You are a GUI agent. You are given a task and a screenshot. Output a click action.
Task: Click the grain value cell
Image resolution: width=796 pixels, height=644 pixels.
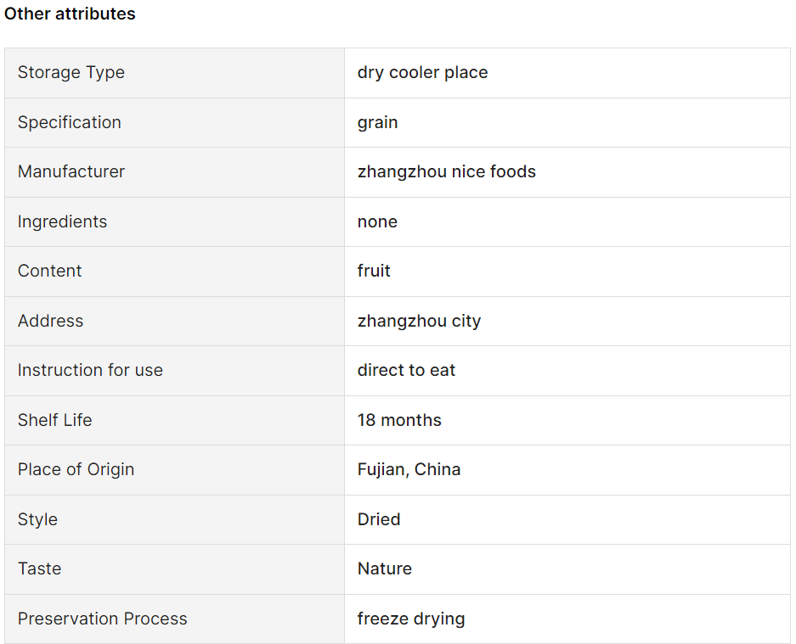coord(567,123)
